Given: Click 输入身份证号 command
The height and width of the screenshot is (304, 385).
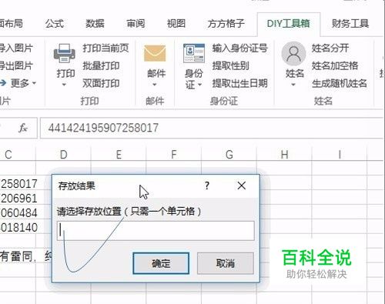Looking at the screenshot, I should (240, 48).
